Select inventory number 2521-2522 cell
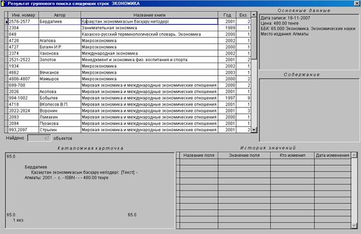 (24, 60)
